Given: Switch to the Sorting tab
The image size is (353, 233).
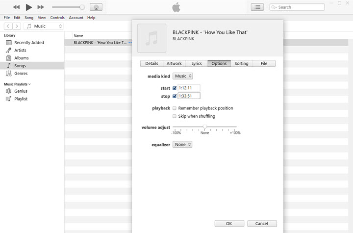Looking at the screenshot, I should [241, 64].
